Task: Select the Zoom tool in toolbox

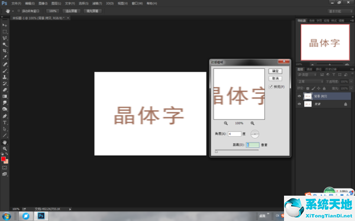Action: pyautogui.click(x=5, y=149)
